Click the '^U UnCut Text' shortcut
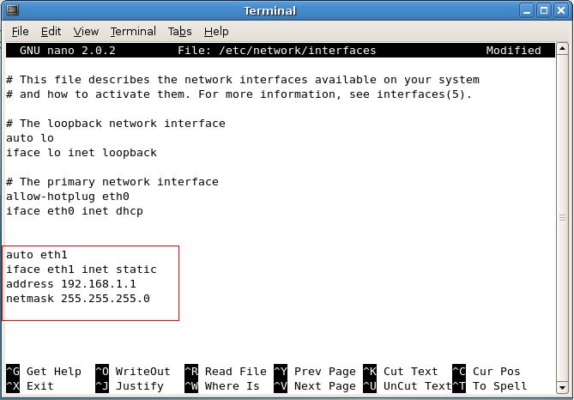 tap(407, 386)
